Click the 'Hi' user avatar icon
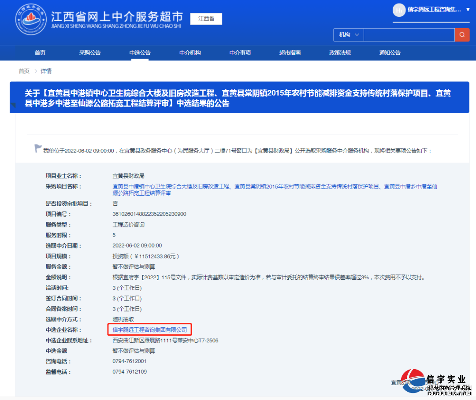This screenshot has height=400, width=476. pyautogui.click(x=399, y=10)
